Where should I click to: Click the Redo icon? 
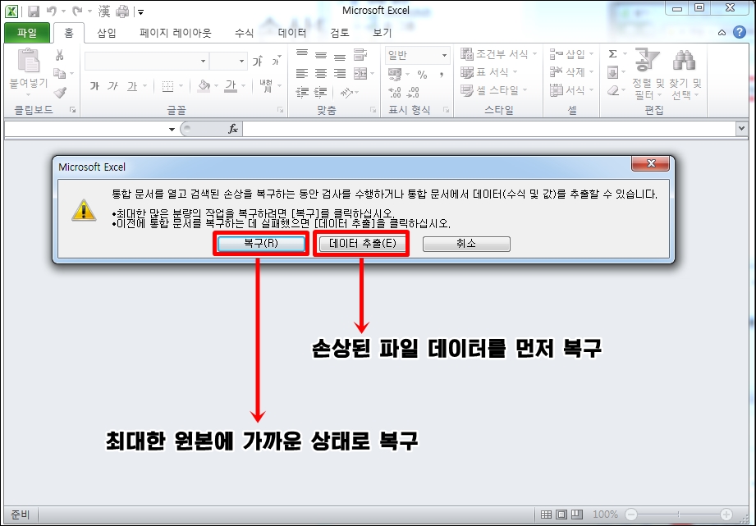pos(77,11)
